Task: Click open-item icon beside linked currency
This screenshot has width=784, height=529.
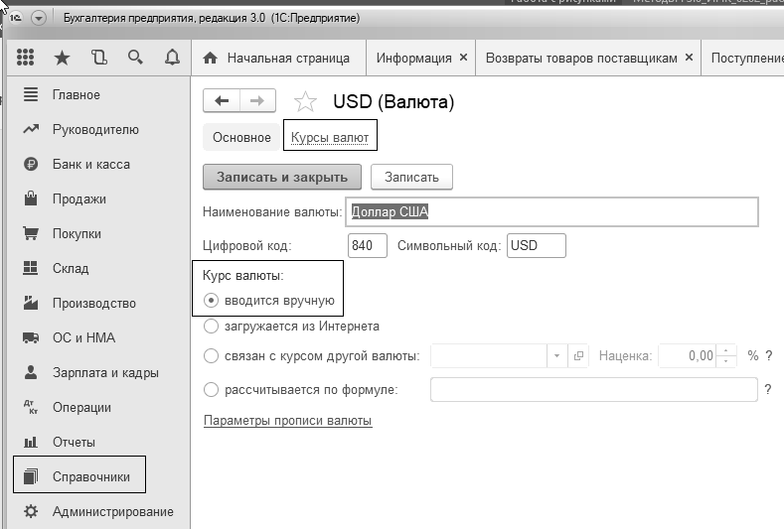Action: pyautogui.click(x=578, y=356)
